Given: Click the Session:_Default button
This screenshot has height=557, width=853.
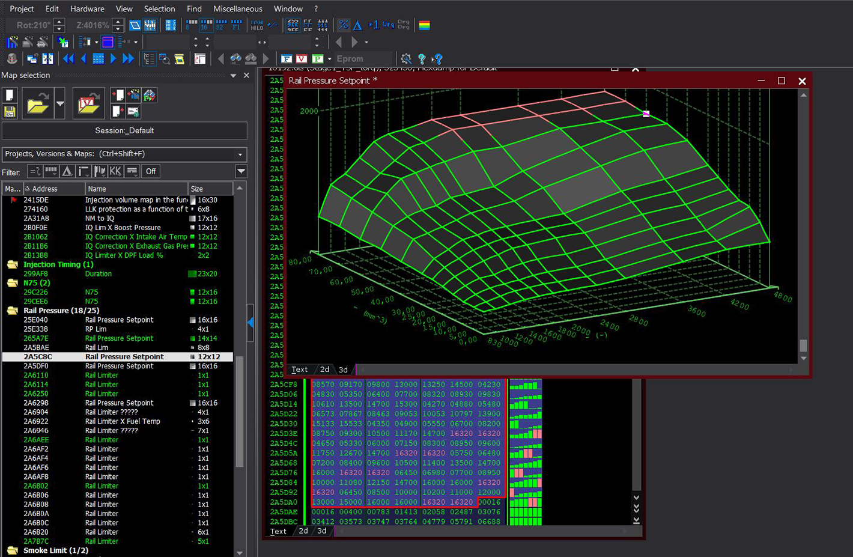Looking at the screenshot, I should tap(124, 130).
